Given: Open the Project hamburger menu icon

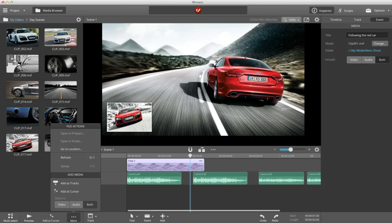Looking at the screenshot, I should click(x=5, y=10).
